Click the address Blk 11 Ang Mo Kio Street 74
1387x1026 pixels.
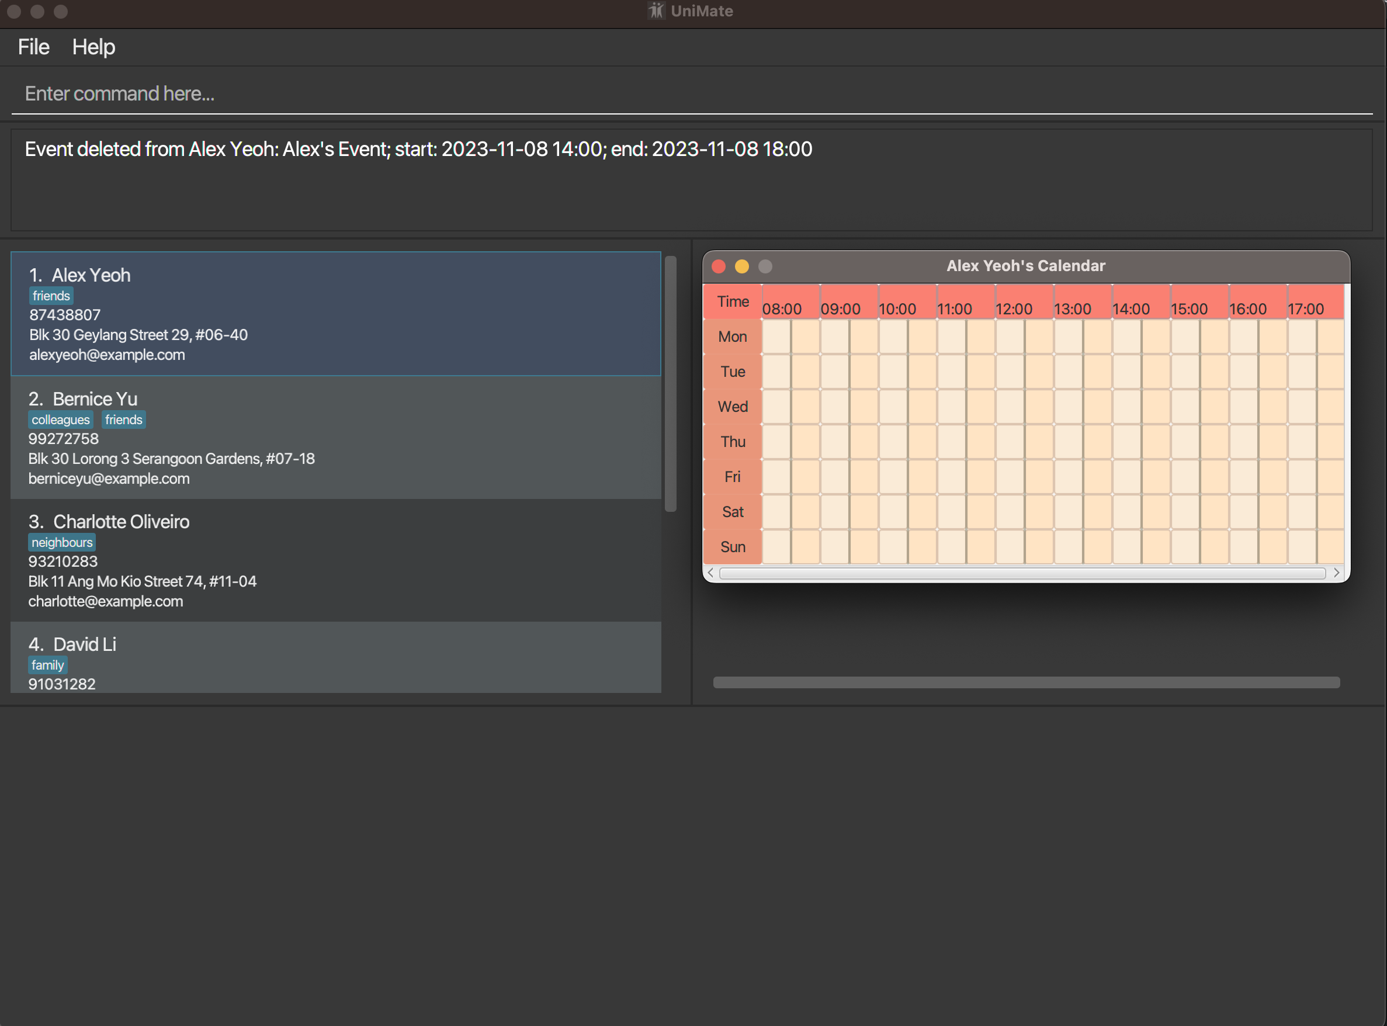tap(142, 581)
